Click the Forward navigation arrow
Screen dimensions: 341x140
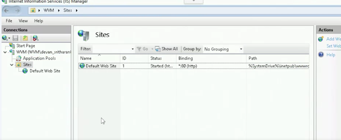[17, 10]
